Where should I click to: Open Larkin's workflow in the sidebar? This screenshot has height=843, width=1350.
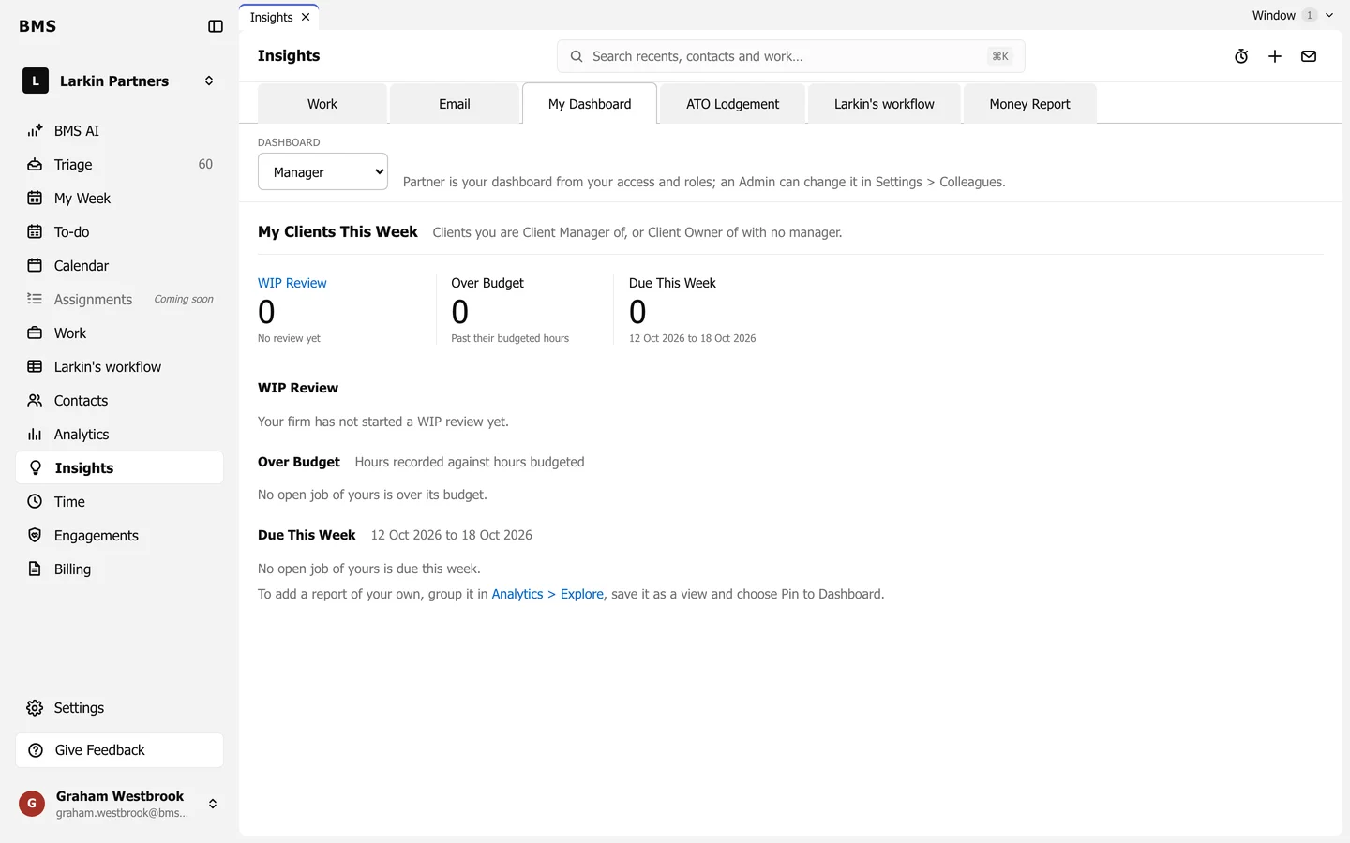pos(119,367)
